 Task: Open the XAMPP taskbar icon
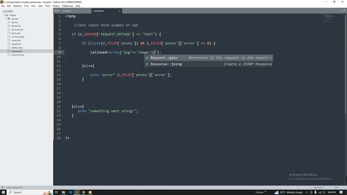click(90, 192)
